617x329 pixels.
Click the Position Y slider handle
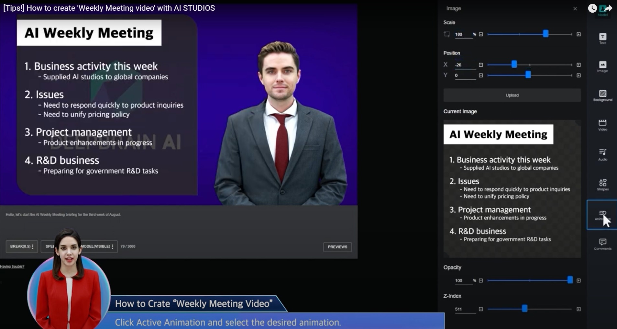pos(528,75)
